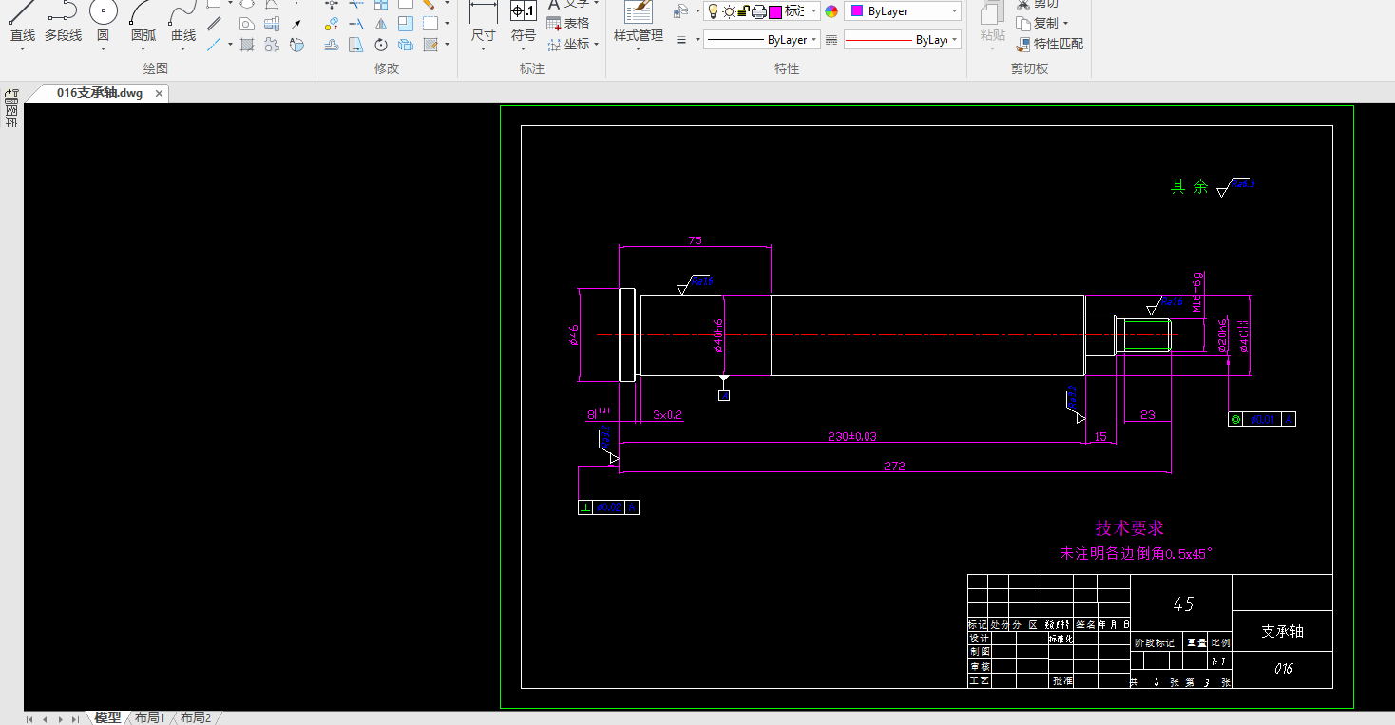Viewport: 1395px width, 725px height.
Task: Toggle layer on/off lightbulb icon
Action: [x=713, y=11]
